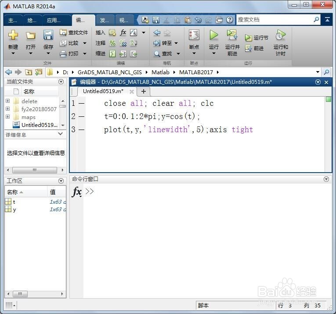
Task: Click the undo icon in quick access
Action: (198, 20)
